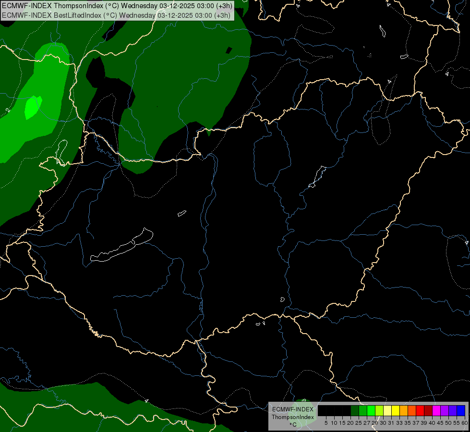Image resolution: width=470 pixels, height=432 pixels.
Task: Click the bright red 37–39 legend swatch
Action: (x=420, y=410)
